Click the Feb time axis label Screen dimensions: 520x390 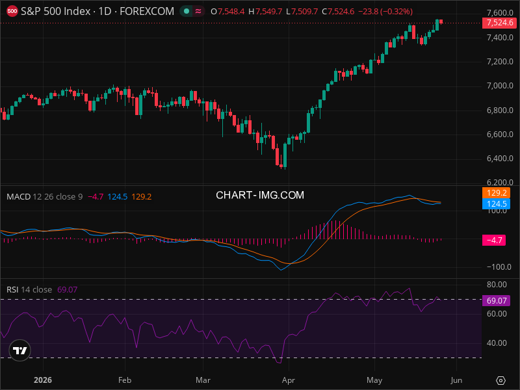click(x=125, y=380)
